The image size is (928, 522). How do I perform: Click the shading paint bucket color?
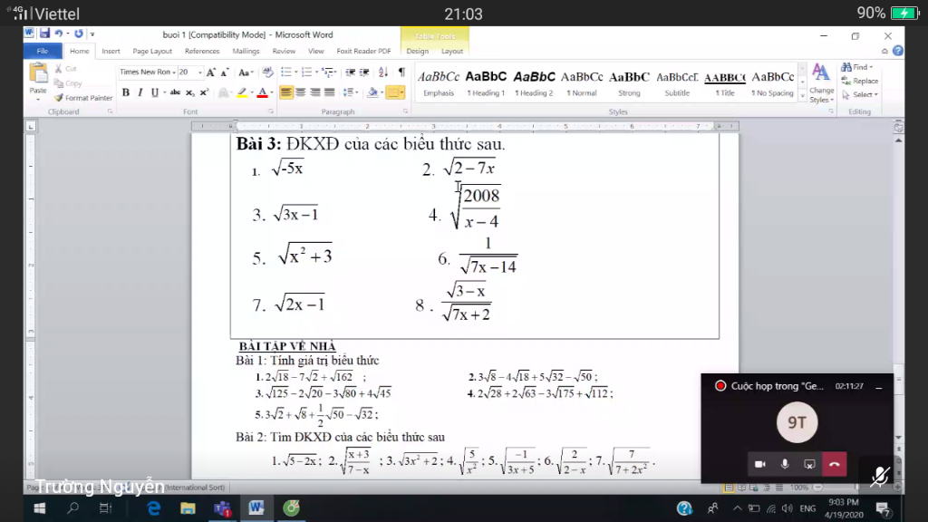(x=372, y=92)
